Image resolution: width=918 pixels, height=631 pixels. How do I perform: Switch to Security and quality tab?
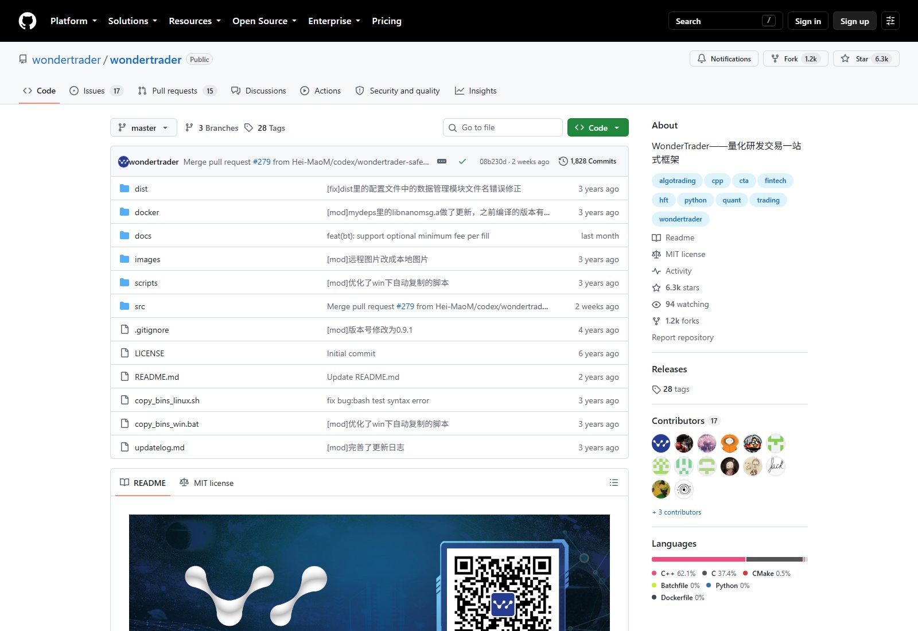click(x=398, y=91)
